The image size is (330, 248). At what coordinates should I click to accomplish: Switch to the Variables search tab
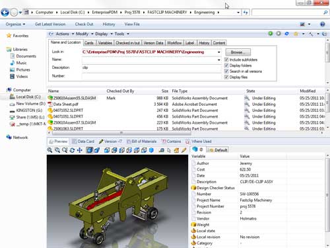(x=105, y=43)
